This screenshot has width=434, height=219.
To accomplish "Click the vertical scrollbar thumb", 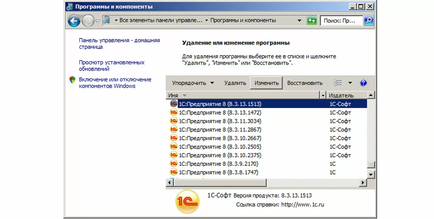I will pyautogui.click(x=371, y=165).
